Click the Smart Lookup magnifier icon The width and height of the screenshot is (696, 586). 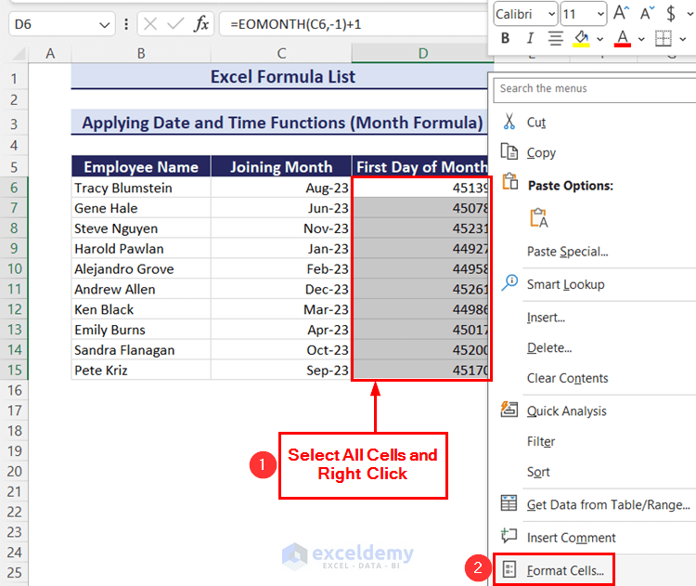tap(509, 282)
